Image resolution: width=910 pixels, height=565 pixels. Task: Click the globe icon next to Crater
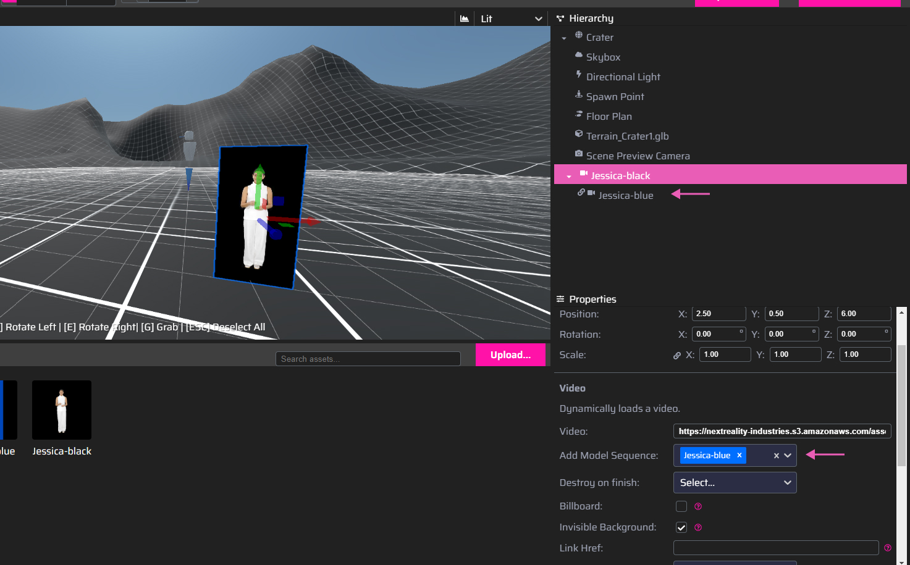(x=579, y=35)
